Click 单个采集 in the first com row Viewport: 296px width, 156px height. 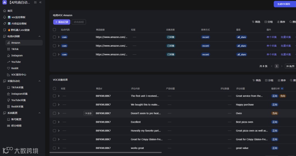pyautogui.click(x=271, y=37)
